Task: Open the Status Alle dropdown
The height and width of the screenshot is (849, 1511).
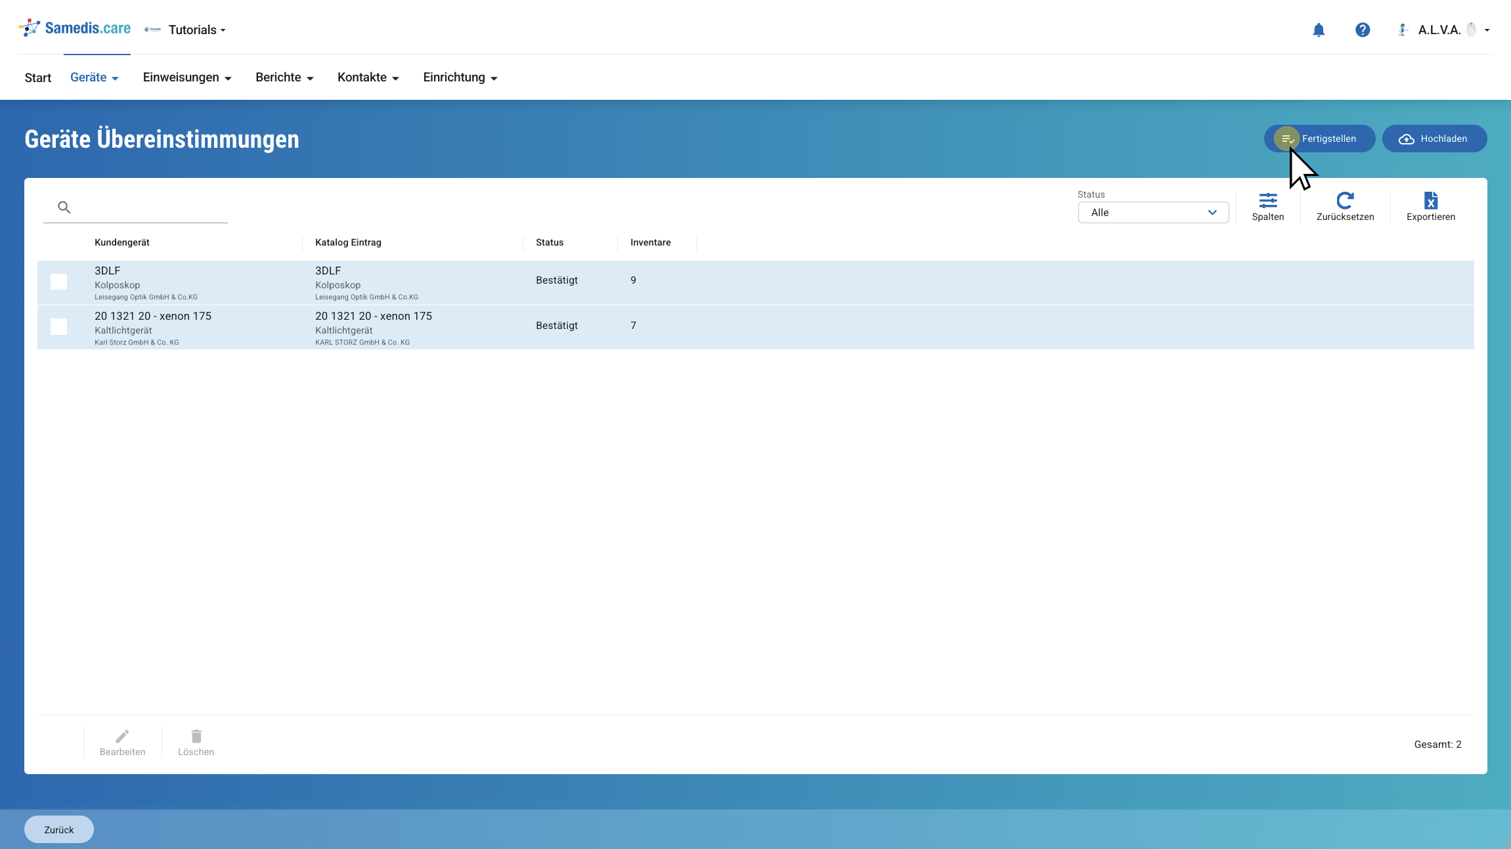Action: click(x=1153, y=213)
